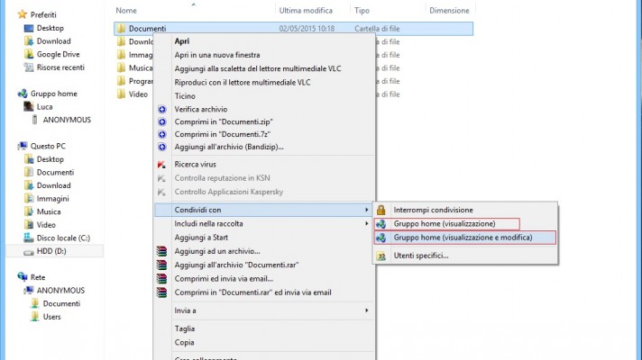Sort by the Dimensione column header
Screen dimensions: 642x360
(449, 11)
